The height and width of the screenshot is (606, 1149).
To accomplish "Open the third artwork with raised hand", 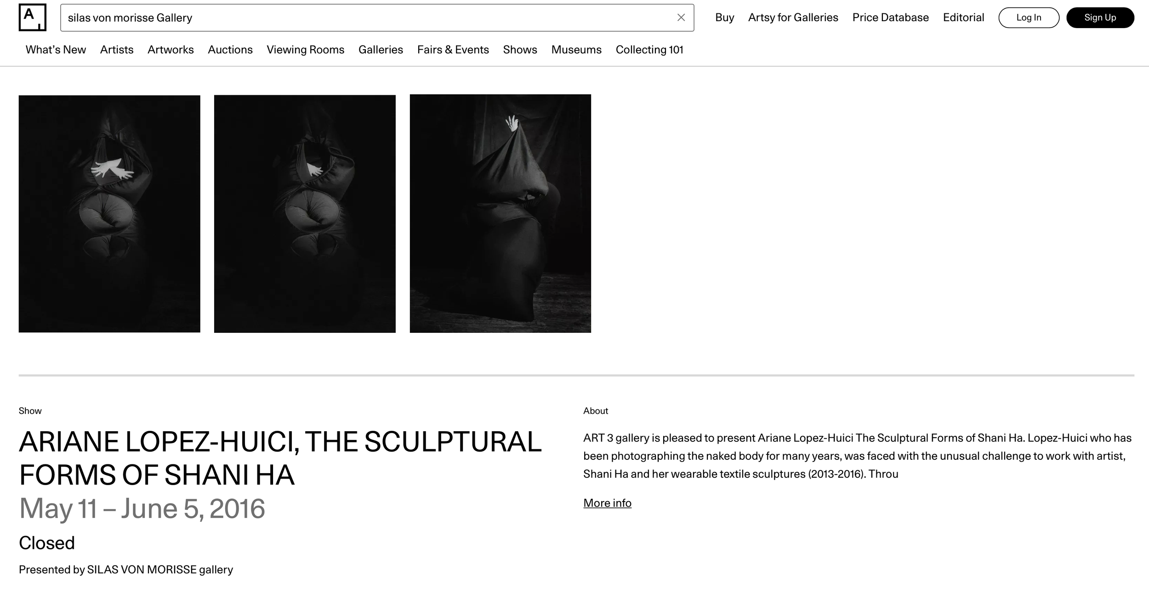I will tap(500, 213).
